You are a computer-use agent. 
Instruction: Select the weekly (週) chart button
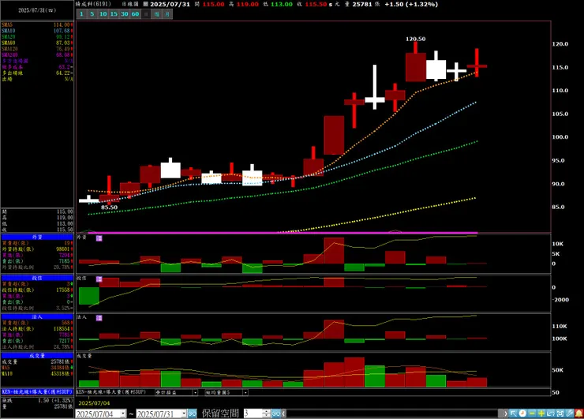[157, 14]
